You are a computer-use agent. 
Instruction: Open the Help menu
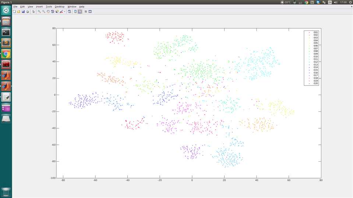tap(82, 7)
